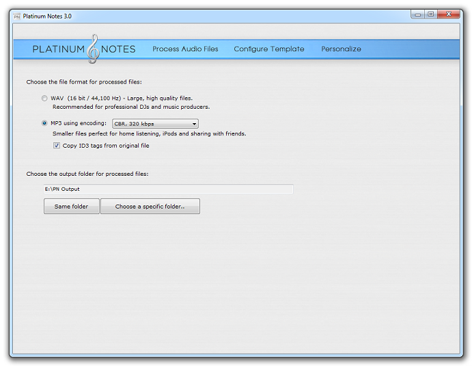Image resolution: width=472 pixels, height=366 pixels.
Task: Close the Platinum Notes window
Action: point(449,14)
